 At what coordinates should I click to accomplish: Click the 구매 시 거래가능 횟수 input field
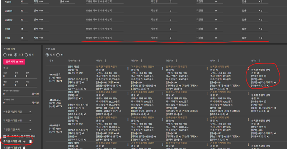[21, 94]
